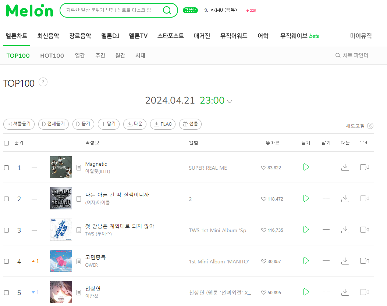Expand the 23:00 chart time dropdown
The width and height of the screenshot is (387, 306).
point(229,101)
